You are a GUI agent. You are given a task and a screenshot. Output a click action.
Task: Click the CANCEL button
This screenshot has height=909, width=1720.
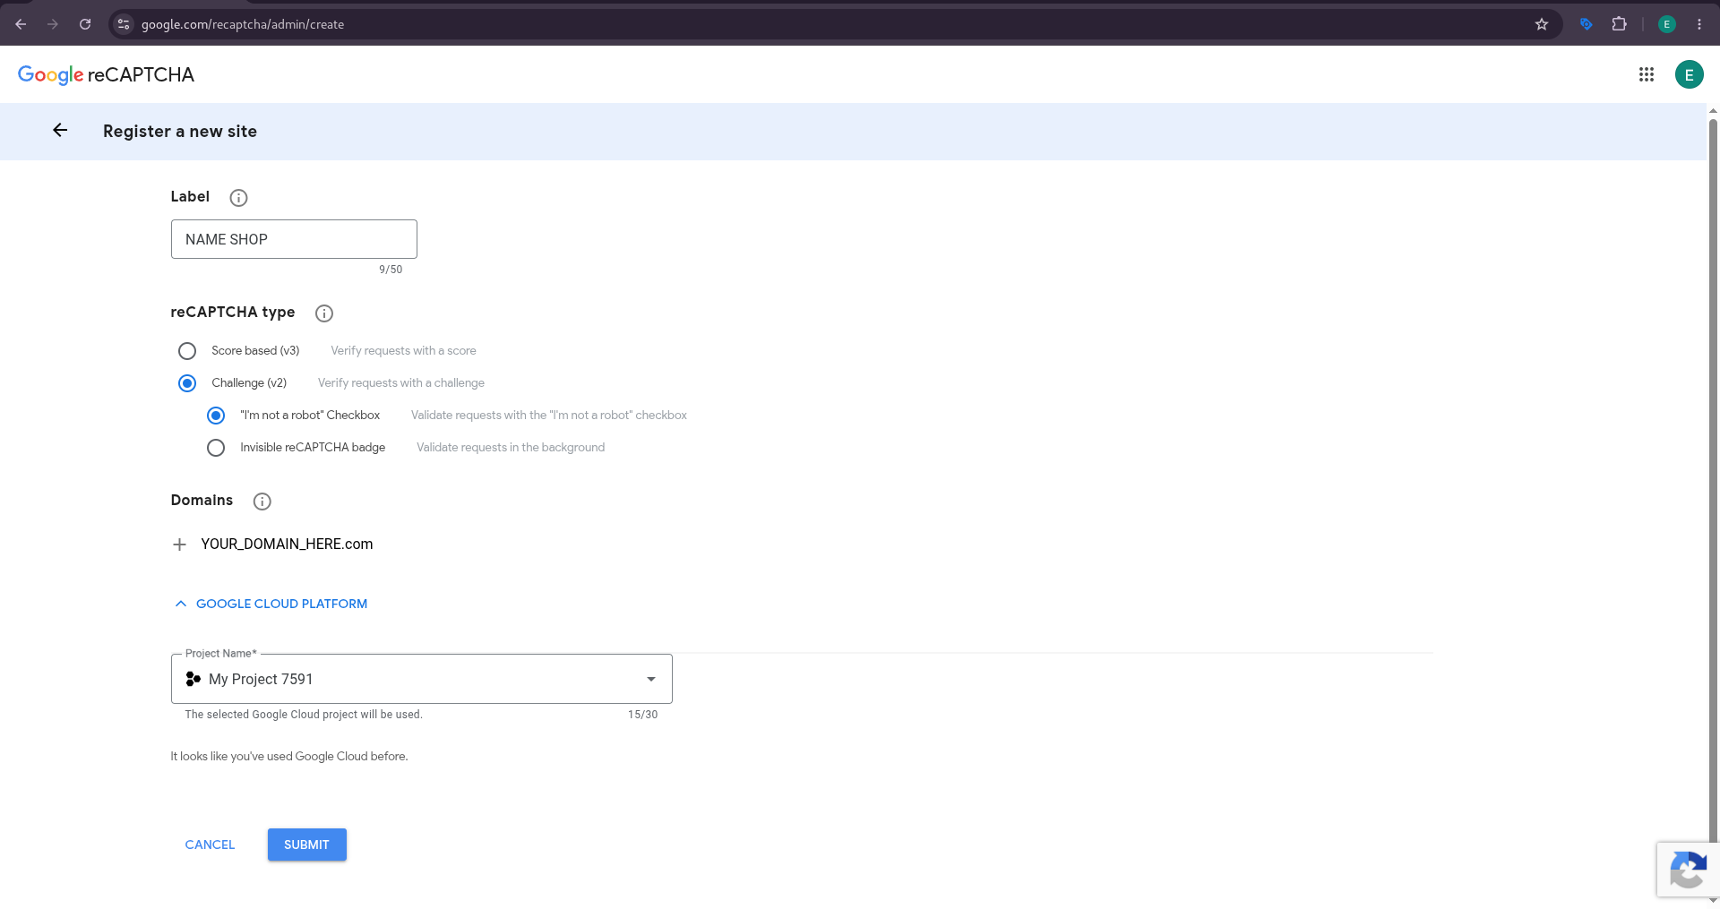210,845
